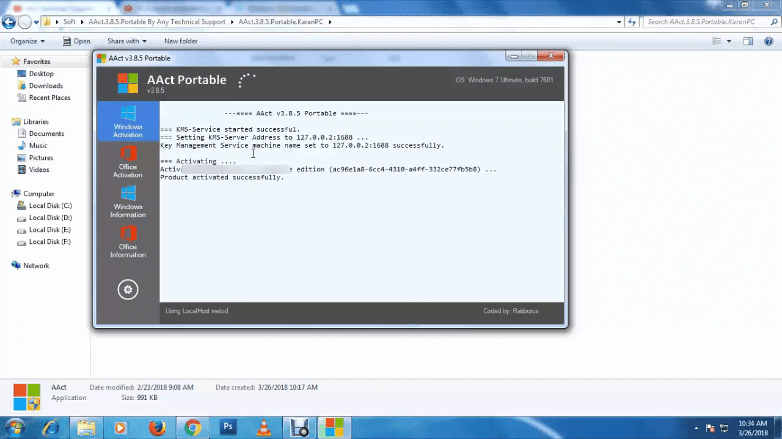Open Local Disk (D:)
The image size is (782, 439).
(x=50, y=218)
